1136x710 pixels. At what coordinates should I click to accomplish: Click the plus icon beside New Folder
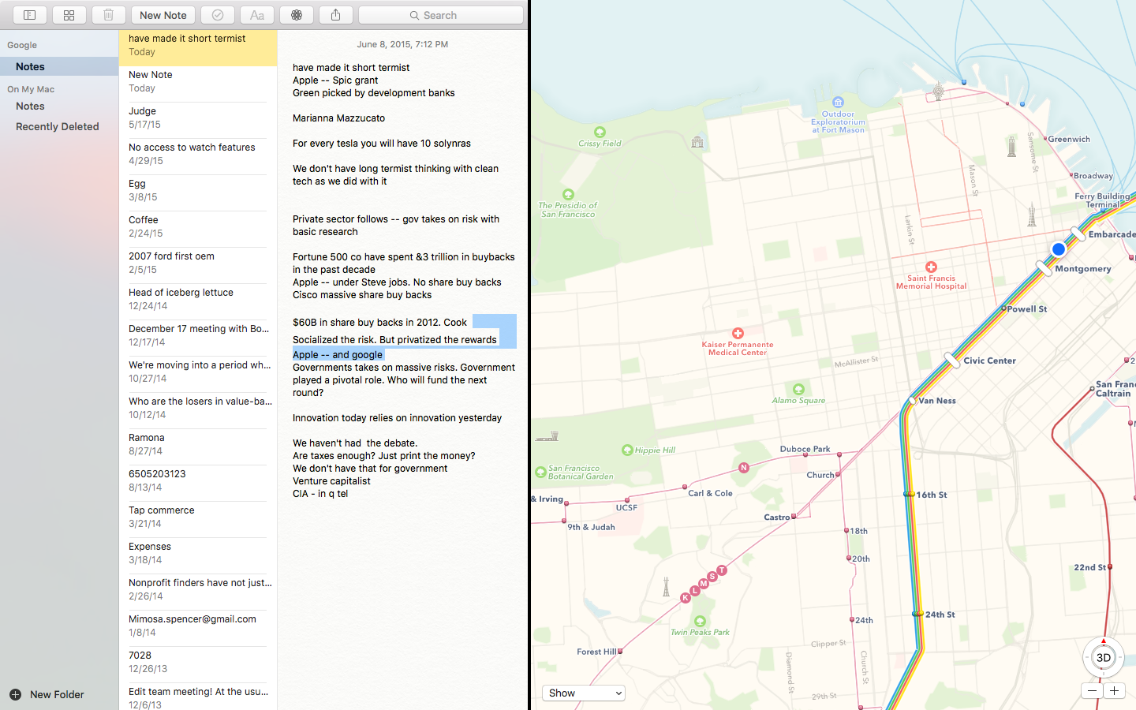(x=15, y=694)
